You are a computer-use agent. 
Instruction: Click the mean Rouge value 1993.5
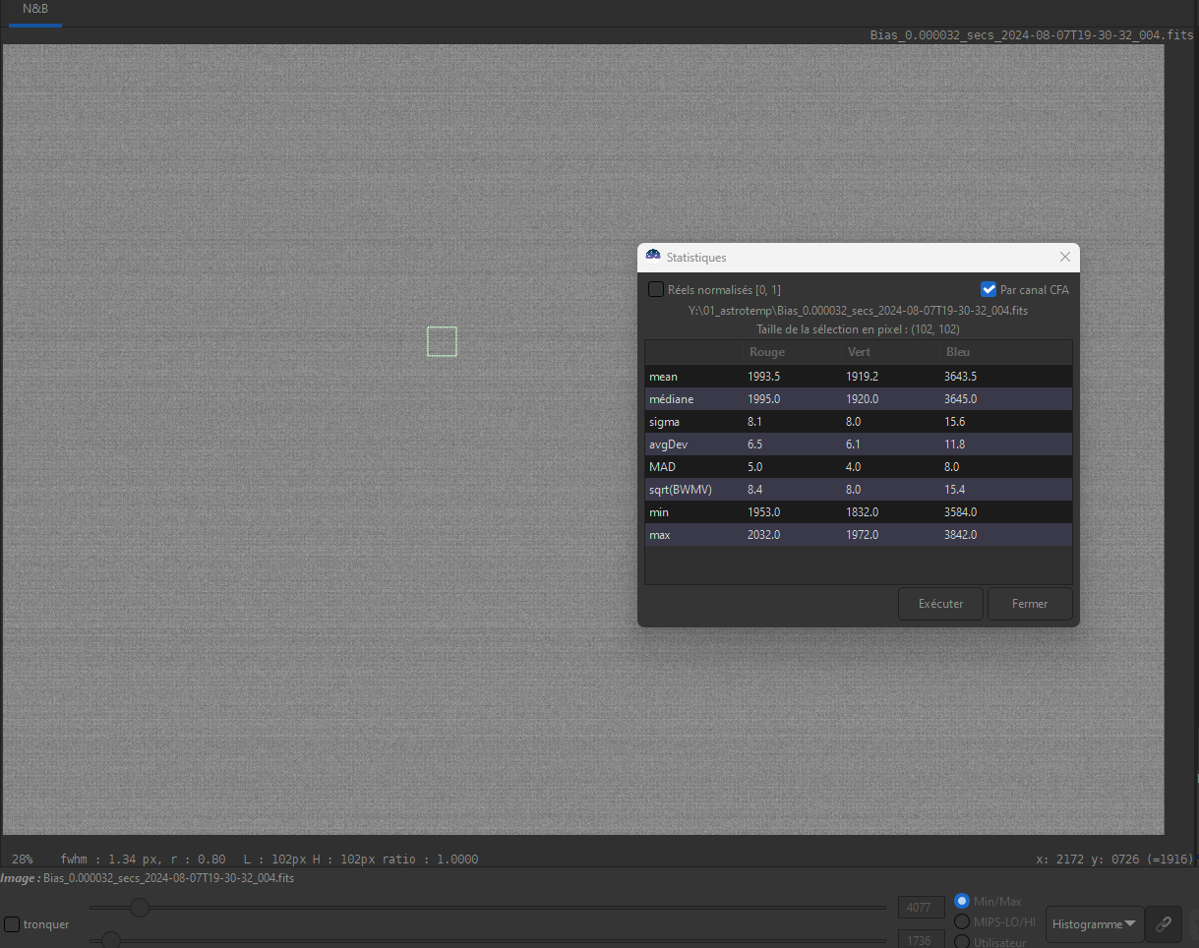[764, 377]
